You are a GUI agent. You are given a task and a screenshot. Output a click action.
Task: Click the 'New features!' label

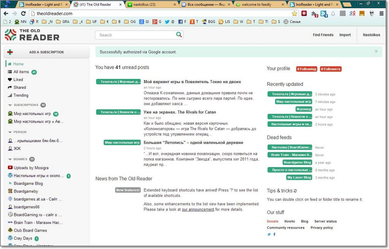[128, 190]
